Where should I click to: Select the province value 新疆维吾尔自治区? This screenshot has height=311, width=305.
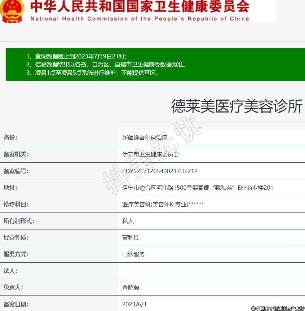[x=145, y=138]
